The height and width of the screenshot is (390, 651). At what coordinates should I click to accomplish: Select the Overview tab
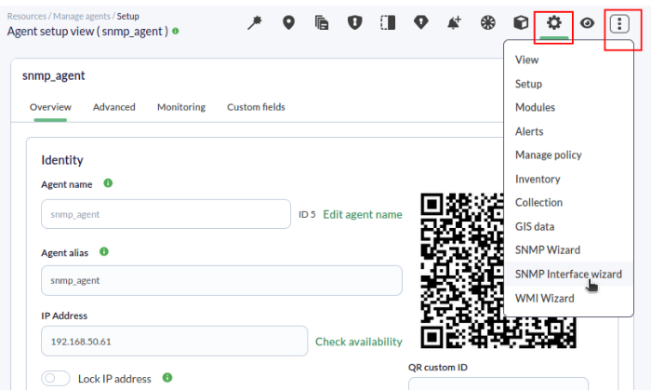coord(50,107)
